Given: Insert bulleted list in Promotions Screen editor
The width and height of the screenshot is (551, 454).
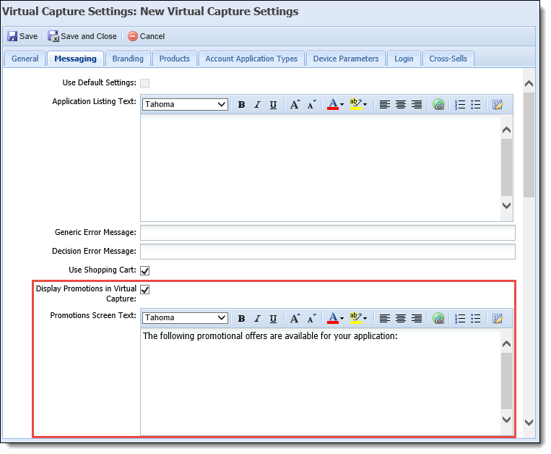Looking at the screenshot, I should (x=475, y=318).
